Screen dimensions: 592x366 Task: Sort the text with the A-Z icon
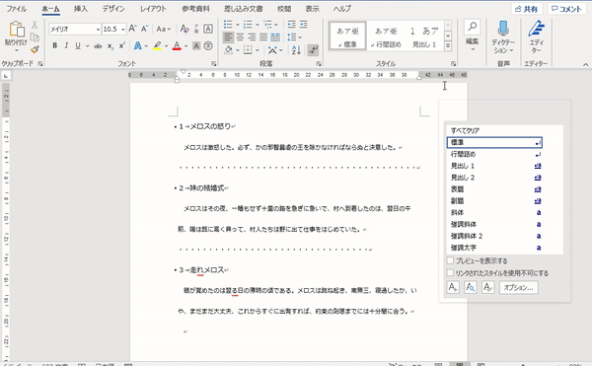[296, 49]
